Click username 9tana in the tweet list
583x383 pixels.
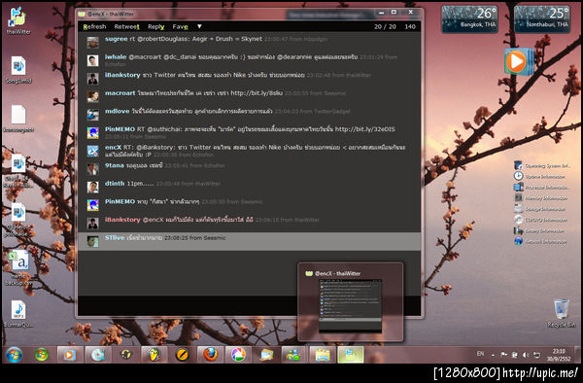pos(114,165)
